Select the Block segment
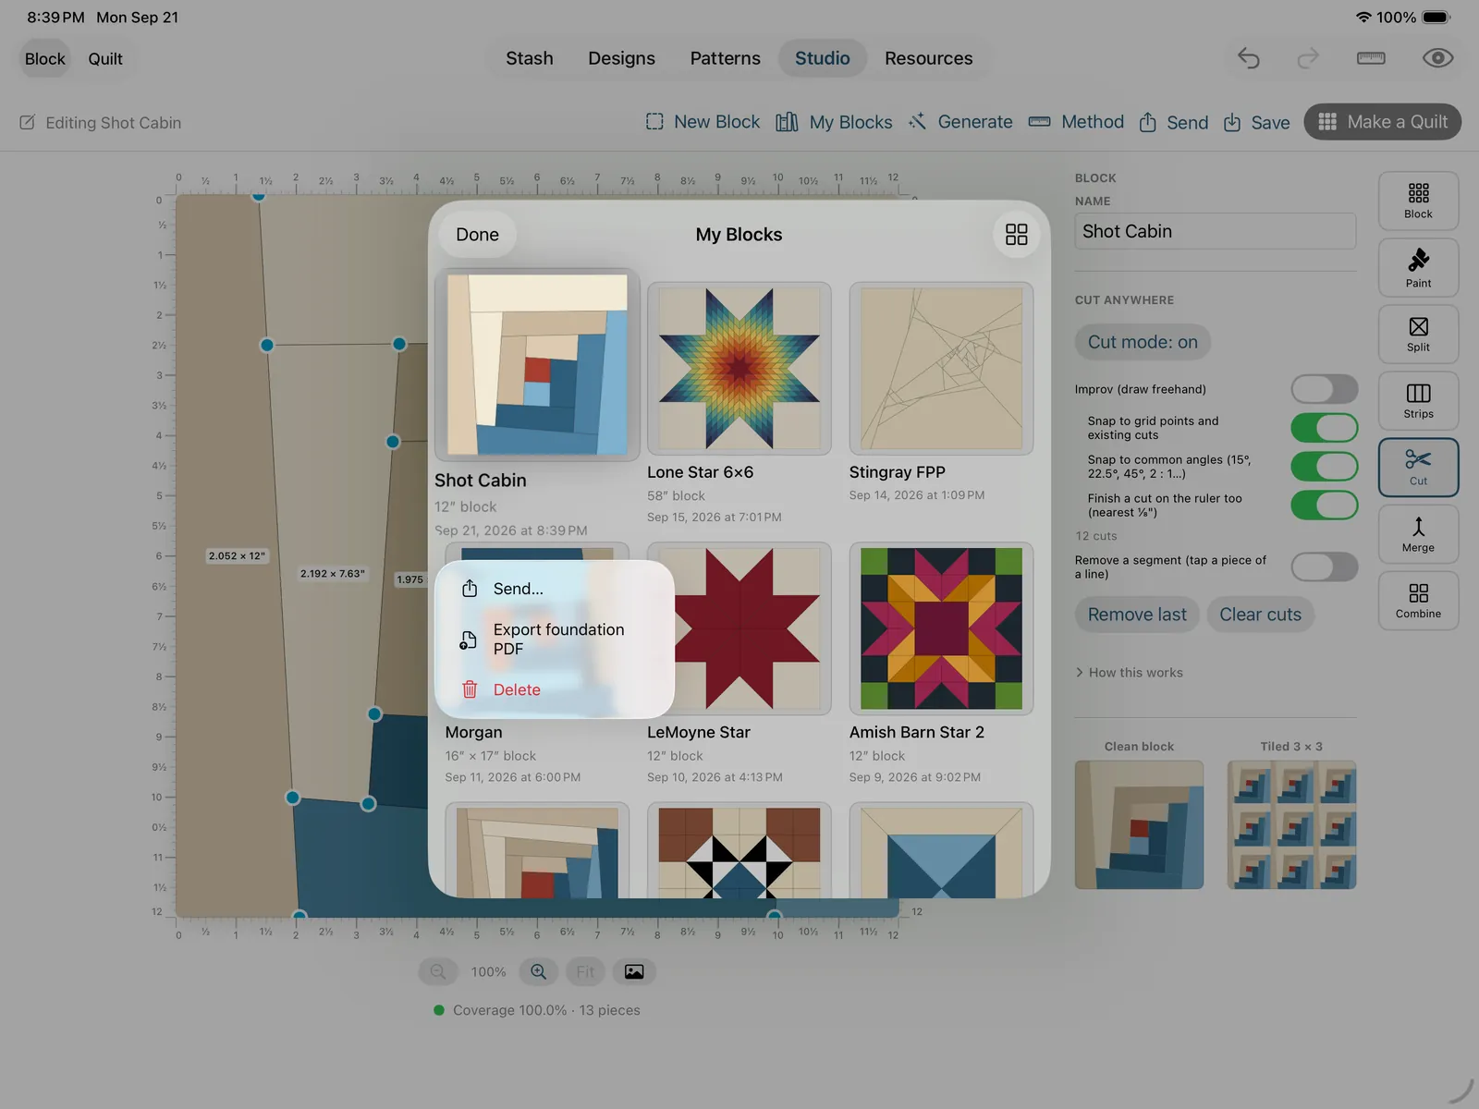The image size is (1479, 1109). tap(44, 58)
